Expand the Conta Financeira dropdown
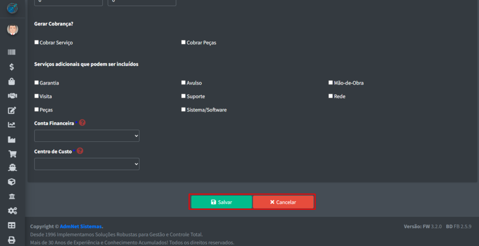 tap(87, 136)
